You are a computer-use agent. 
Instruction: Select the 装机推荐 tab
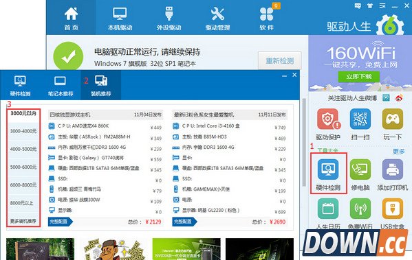[101, 86]
